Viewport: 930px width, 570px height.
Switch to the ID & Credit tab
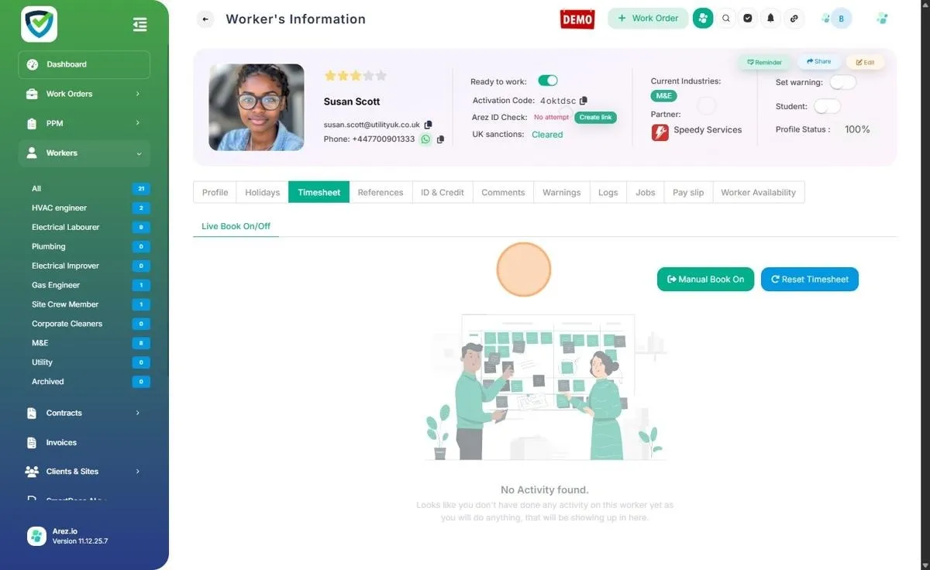click(443, 192)
